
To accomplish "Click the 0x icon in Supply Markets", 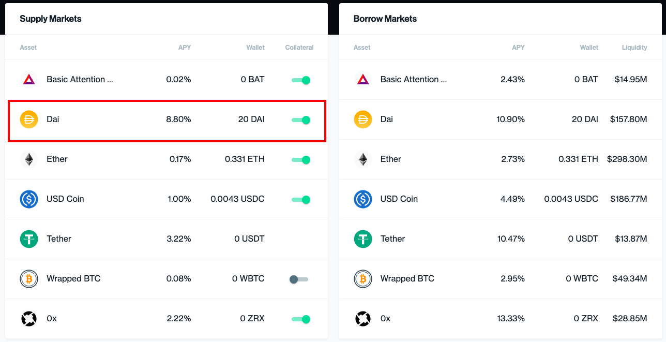I will 29,319.
